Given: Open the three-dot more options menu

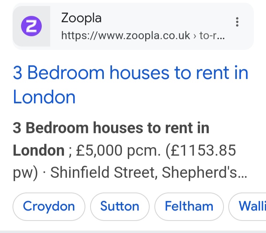Looking at the screenshot, I should point(237,22).
